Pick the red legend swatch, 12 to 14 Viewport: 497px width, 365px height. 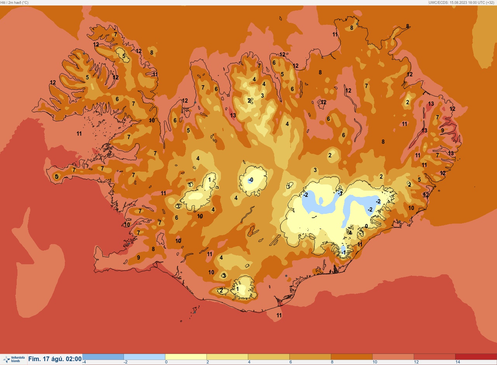tap(434, 357)
